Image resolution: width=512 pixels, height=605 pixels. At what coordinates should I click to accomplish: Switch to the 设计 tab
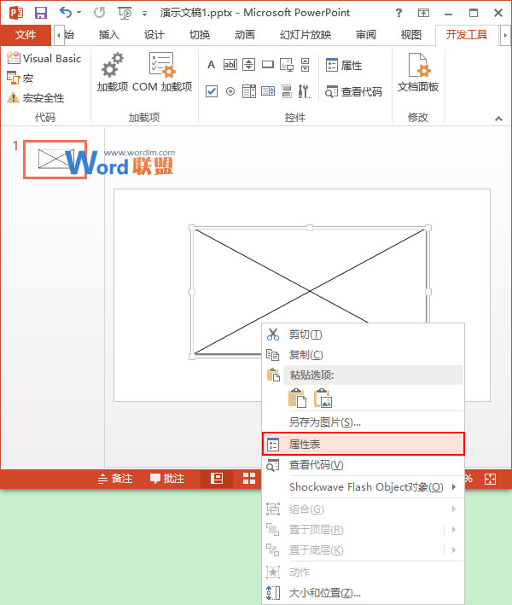(x=154, y=35)
